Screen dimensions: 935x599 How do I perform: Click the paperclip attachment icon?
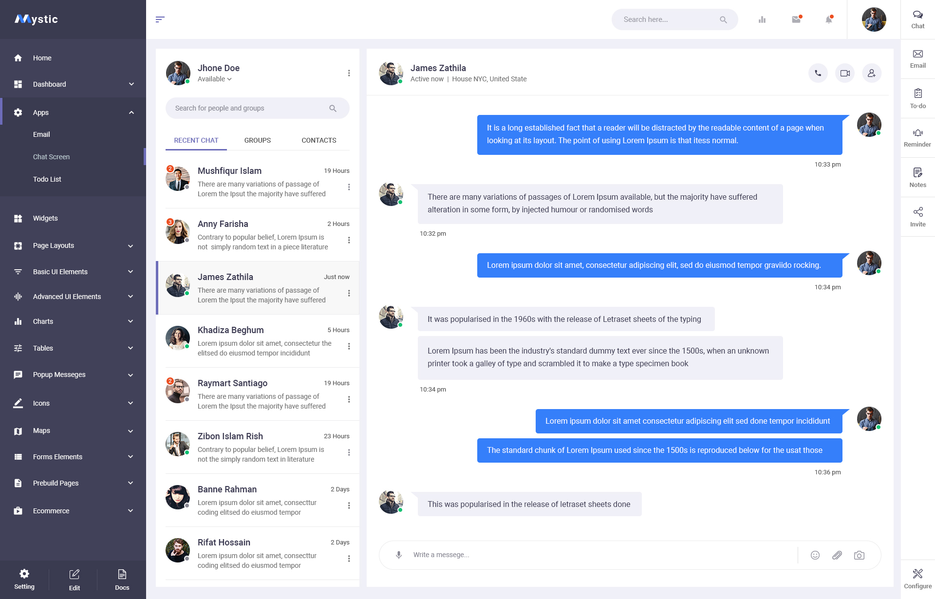click(x=837, y=555)
